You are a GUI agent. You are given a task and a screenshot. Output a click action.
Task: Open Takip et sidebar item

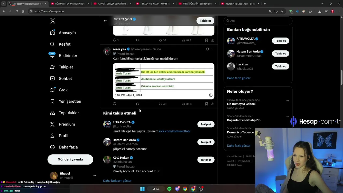click(61, 67)
